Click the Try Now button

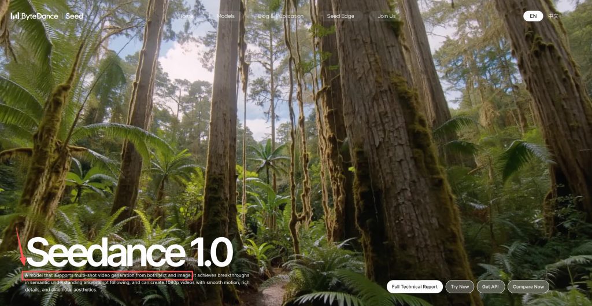(x=460, y=287)
